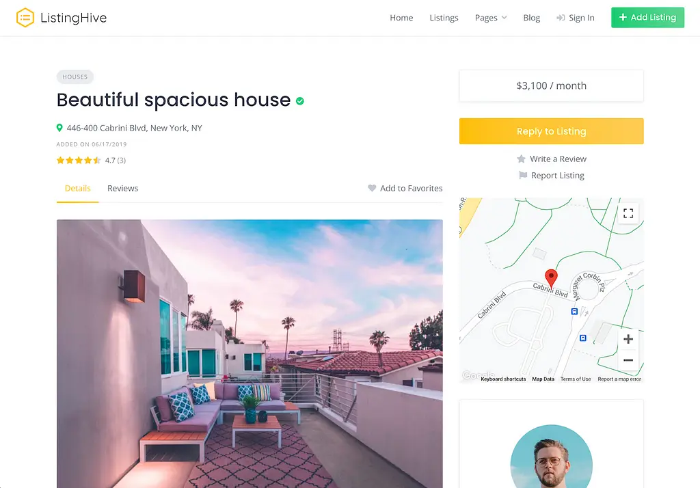700x488 pixels.
Task: Click the star rating 4.7 row
Action: pyautogui.click(x=91, y=161)
